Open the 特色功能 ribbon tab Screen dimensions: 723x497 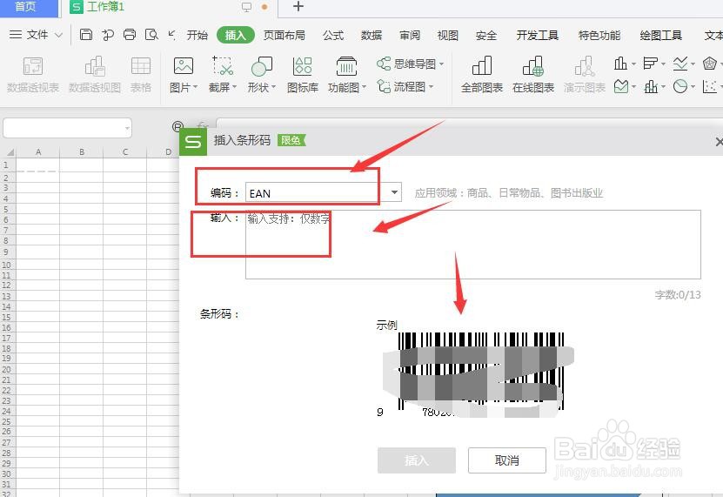(599, 35)
